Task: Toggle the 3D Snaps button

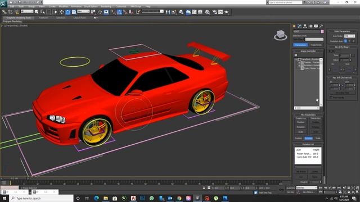Action: pos(114,12)
